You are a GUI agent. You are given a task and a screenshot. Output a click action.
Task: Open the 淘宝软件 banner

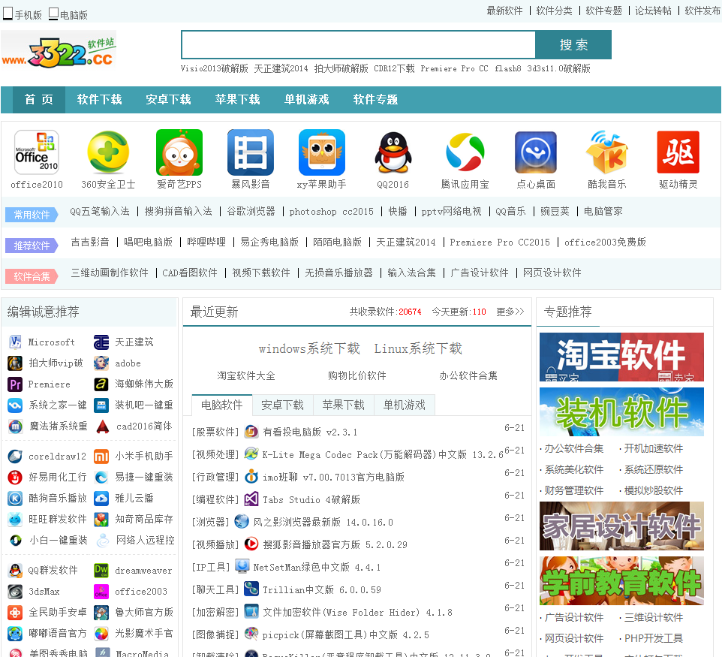click(621, 357)
